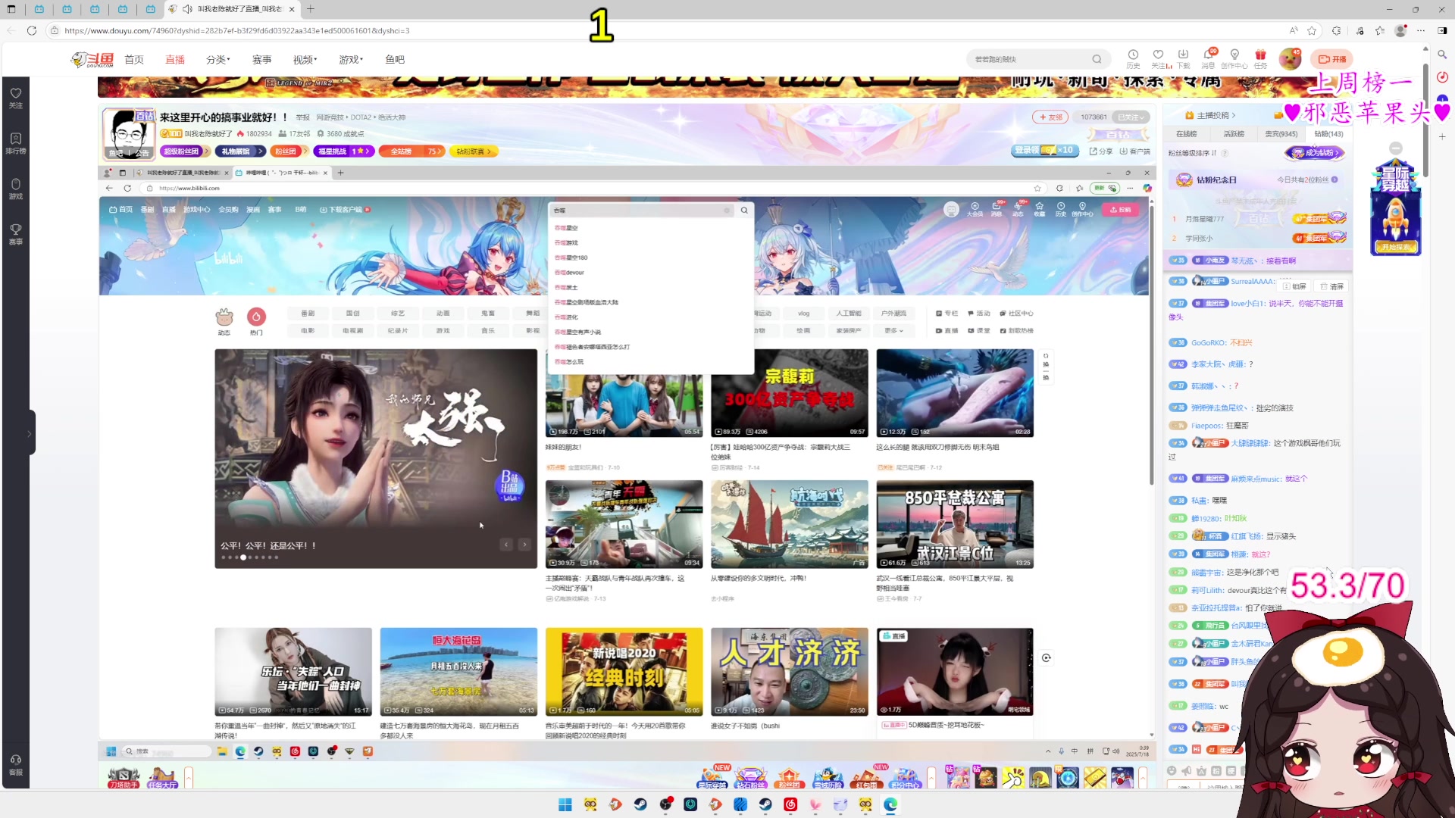Open the 钻粉联赛 badge
The height and width of the screenshot is (818, 1455).
click(x=473, y=151)
